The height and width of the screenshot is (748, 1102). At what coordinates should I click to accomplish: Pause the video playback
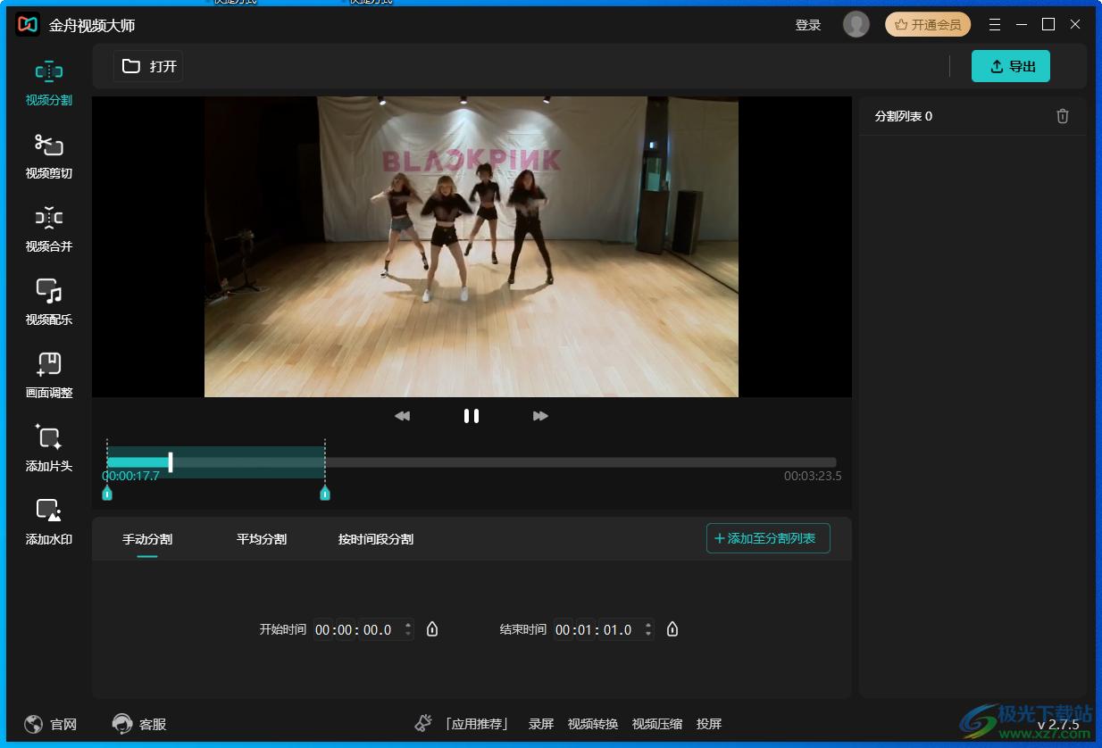click(x=472, y=416)
